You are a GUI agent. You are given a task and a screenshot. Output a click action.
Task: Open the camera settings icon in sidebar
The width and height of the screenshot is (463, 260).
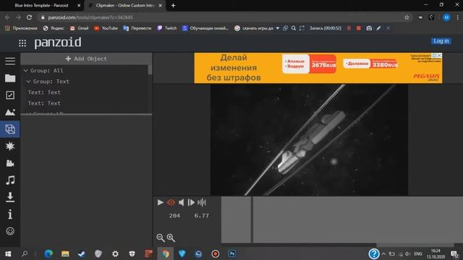click(x=10, y=163)
